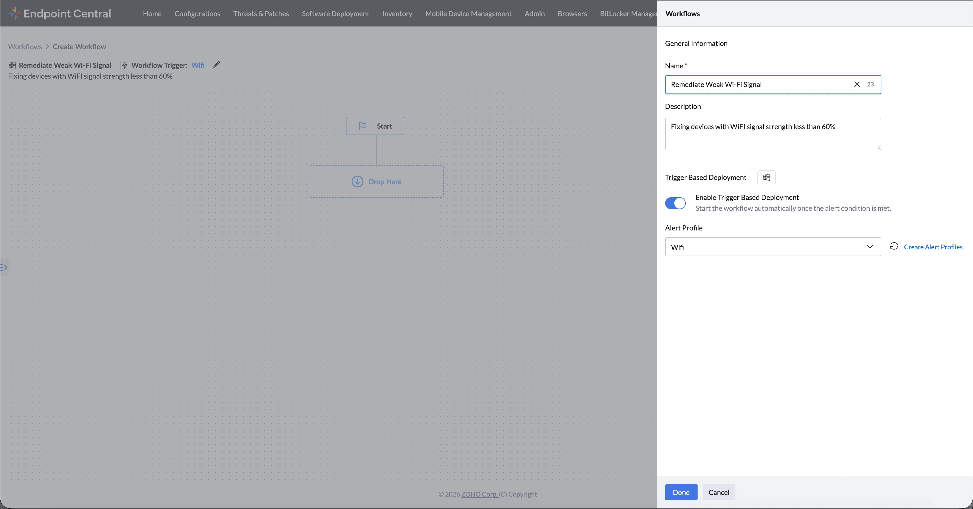Open the Admin menu
The height and width of the screenshot is (509, 973).
click(x=534, y=13)
